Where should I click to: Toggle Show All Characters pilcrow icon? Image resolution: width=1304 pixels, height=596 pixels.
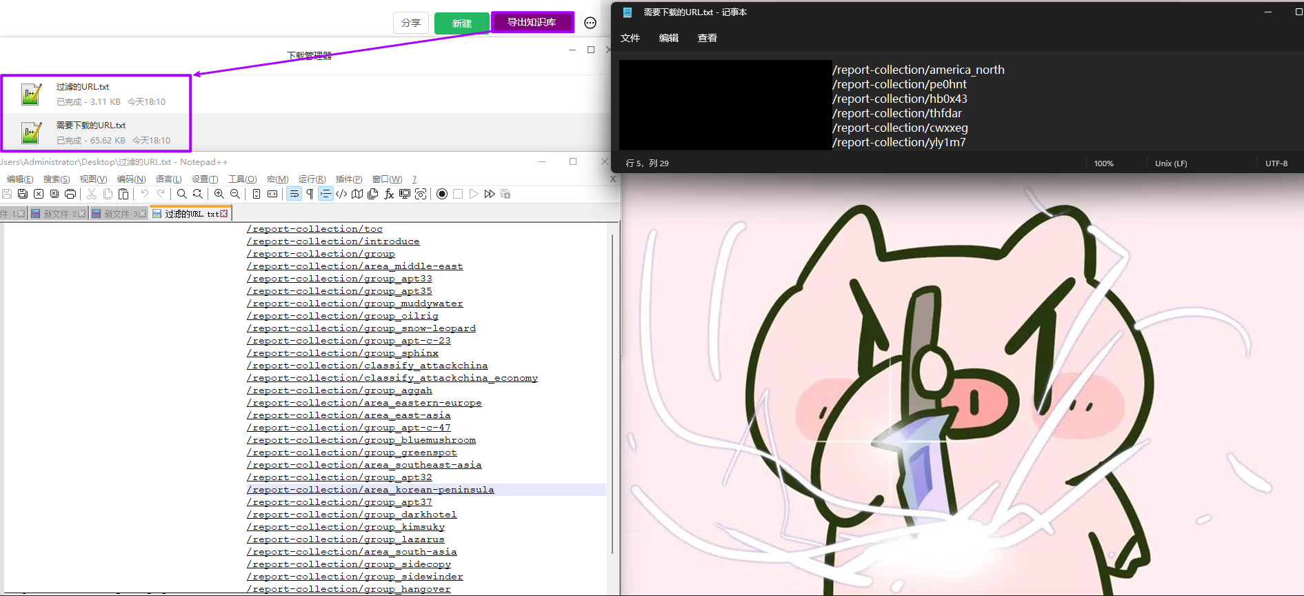point(310,194)
